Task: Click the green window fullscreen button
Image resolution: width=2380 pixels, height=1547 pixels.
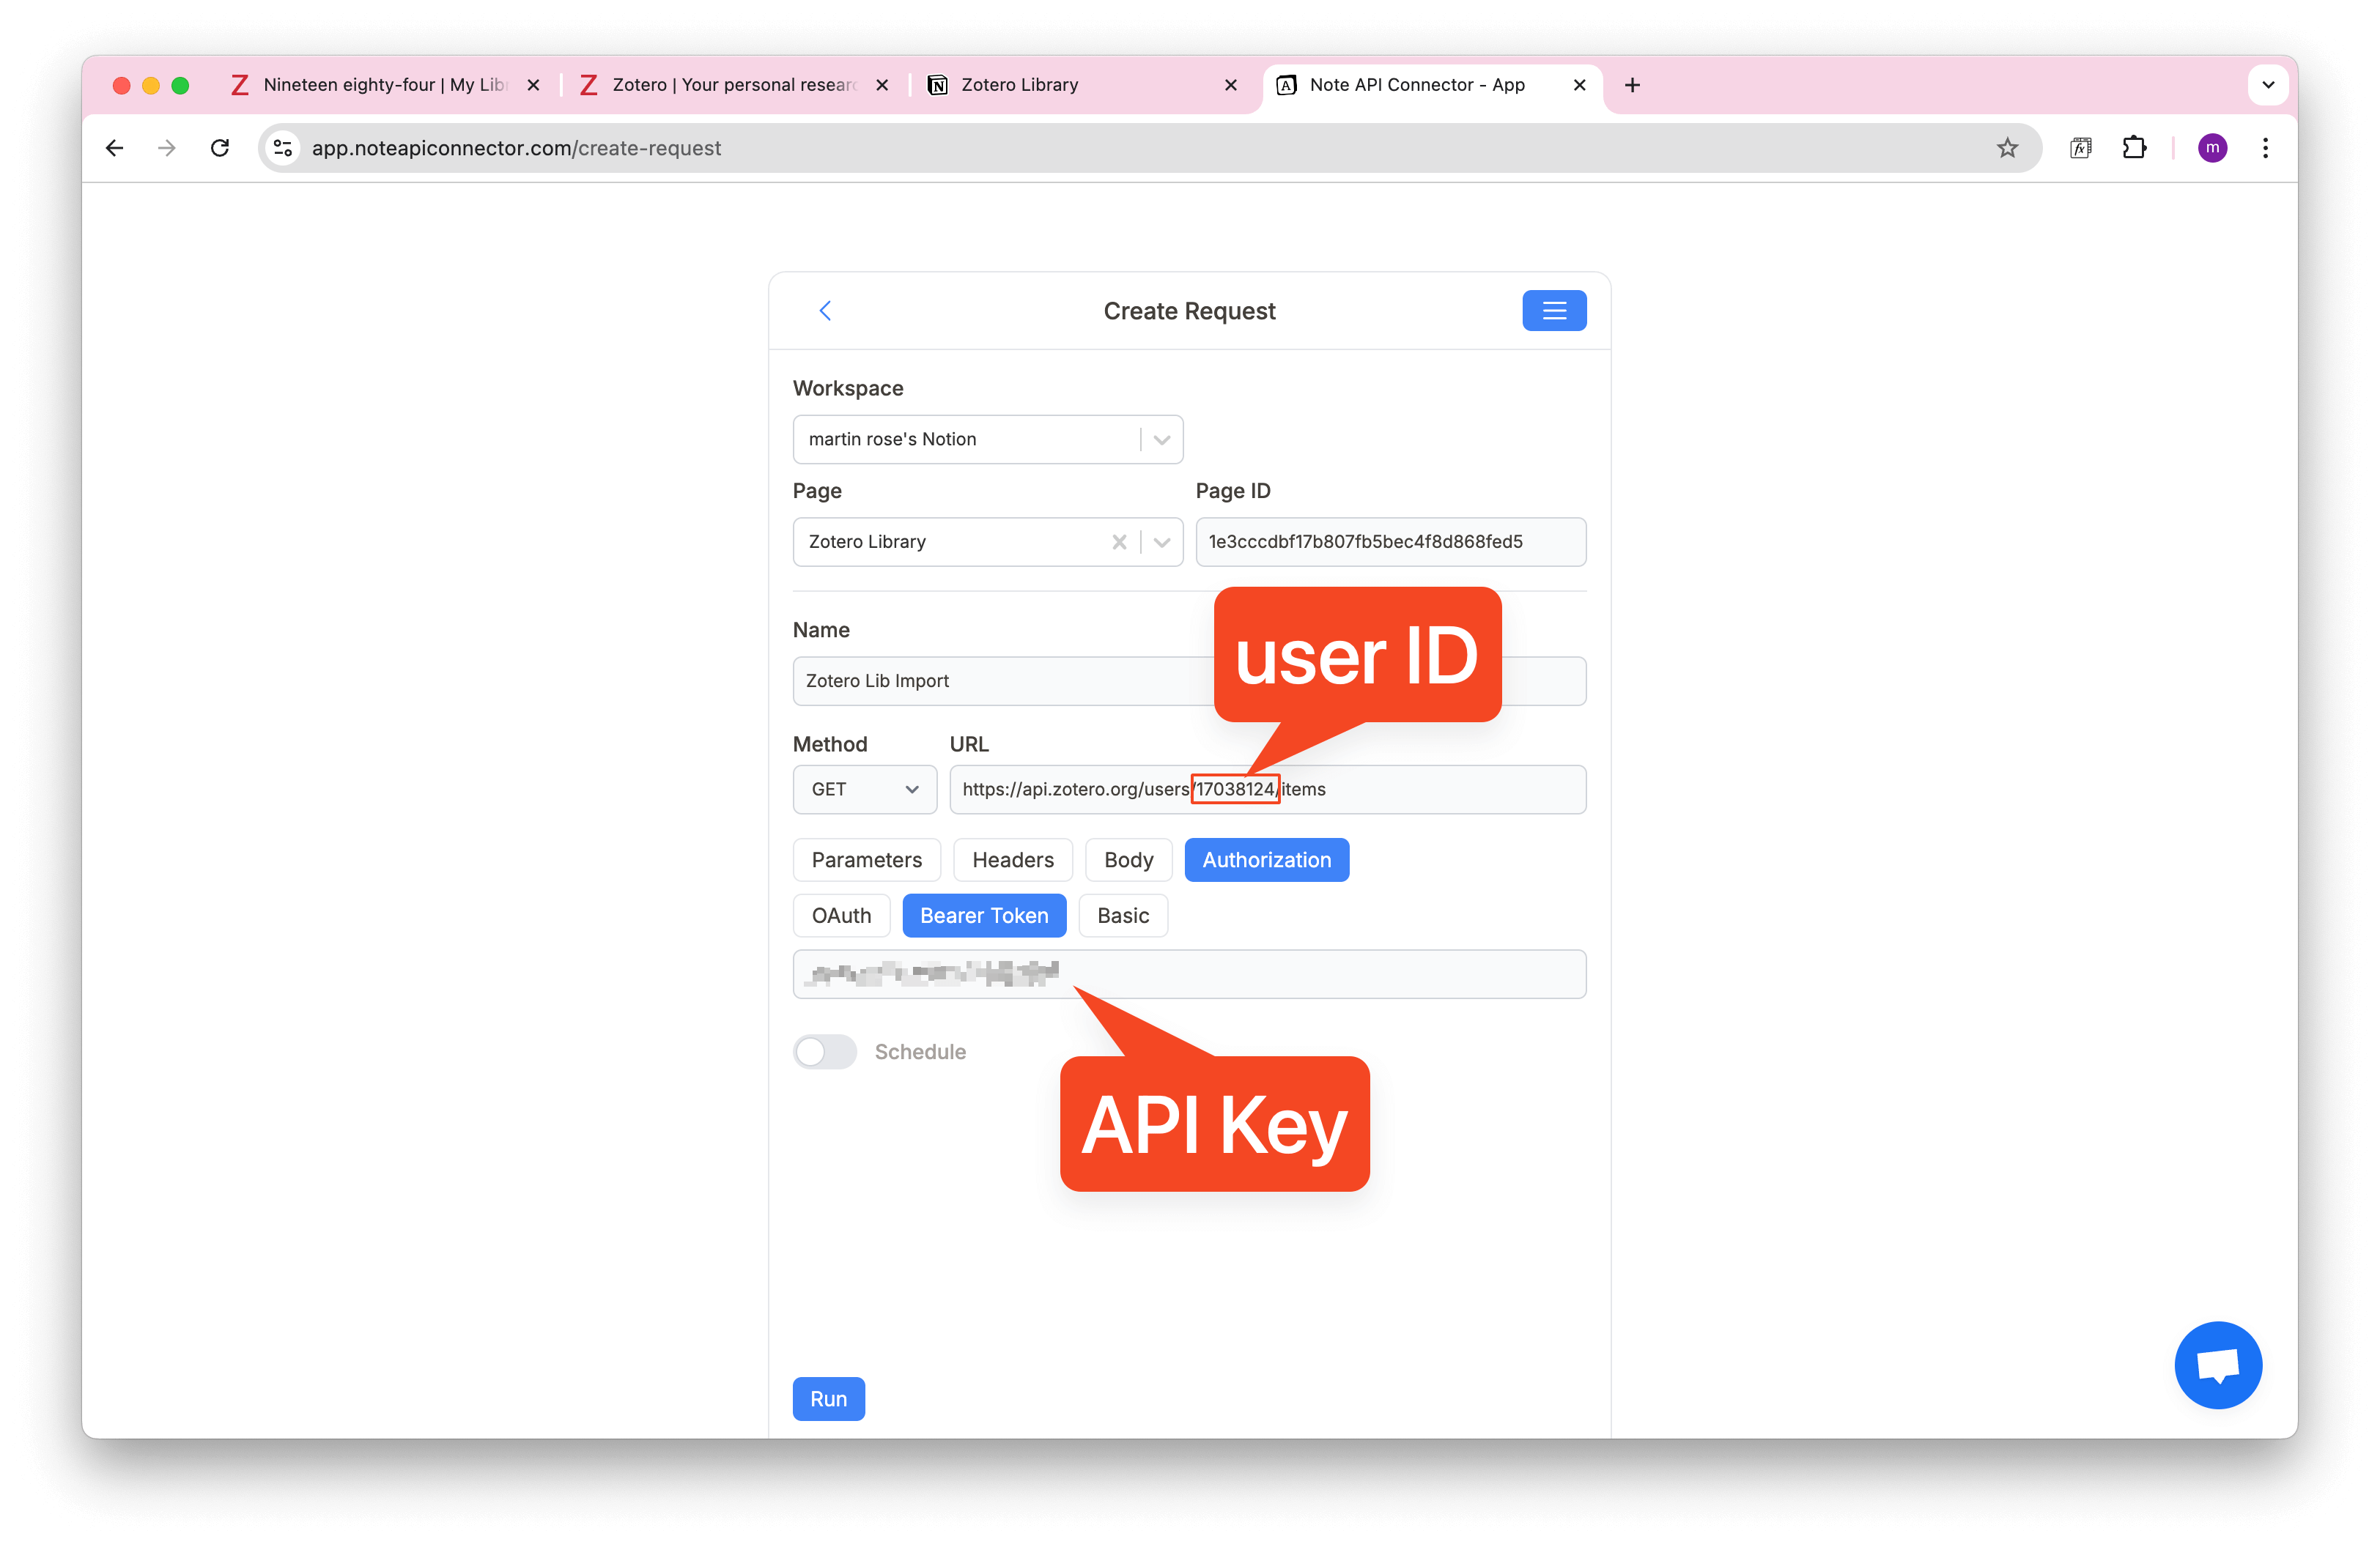Action: click(180, 85)
